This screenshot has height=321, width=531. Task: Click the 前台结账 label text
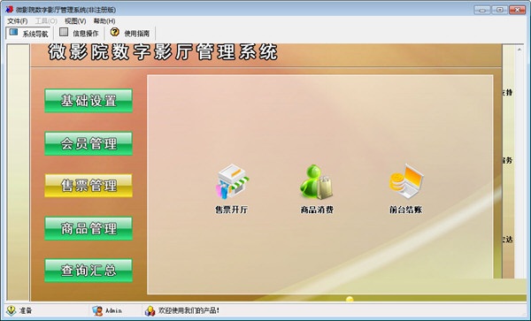405,210
